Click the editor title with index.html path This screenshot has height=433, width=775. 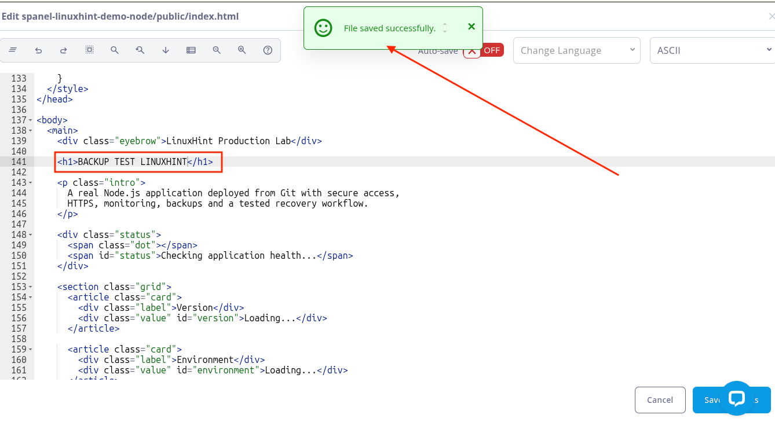(x=120, y=16)
